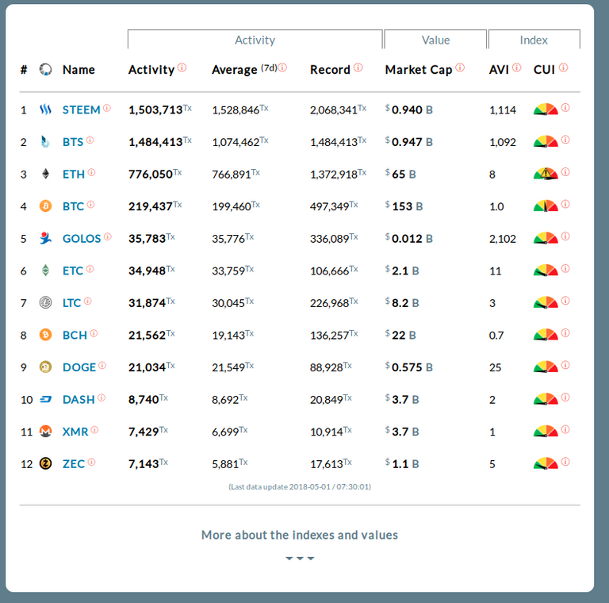Click info icon beside BTS name
The height and width of the screenshot is (603, 609).
click(x=90, y=140)
